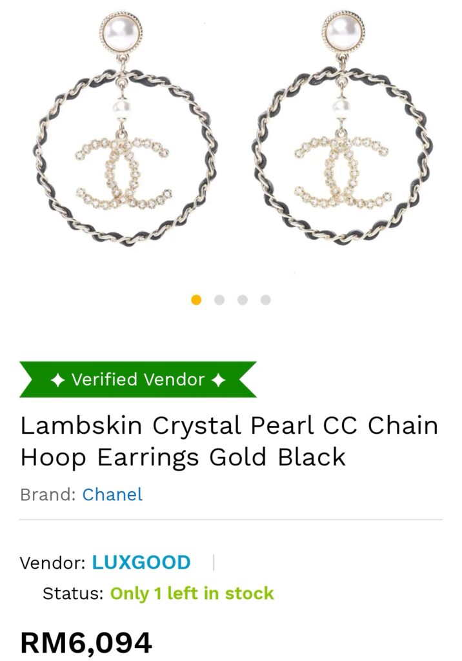Click the vertical divider beside LUXGOOD

[214, 562]
